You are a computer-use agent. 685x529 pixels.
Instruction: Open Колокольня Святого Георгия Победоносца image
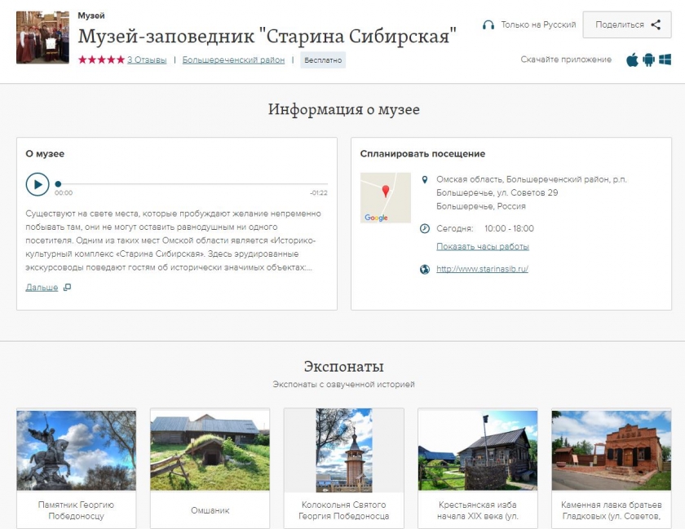(344, 450)
